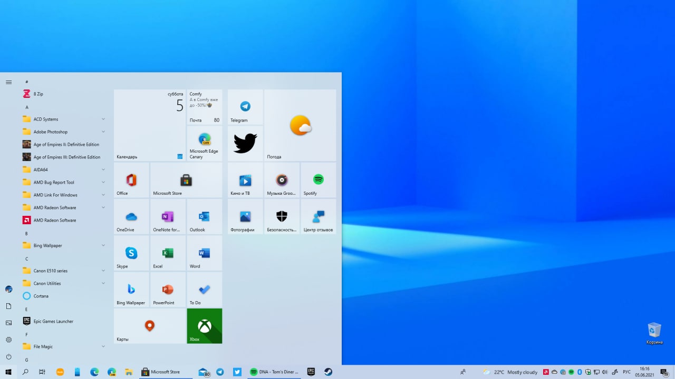Open the Excel tile
The image size is (675, 379).
168,253
